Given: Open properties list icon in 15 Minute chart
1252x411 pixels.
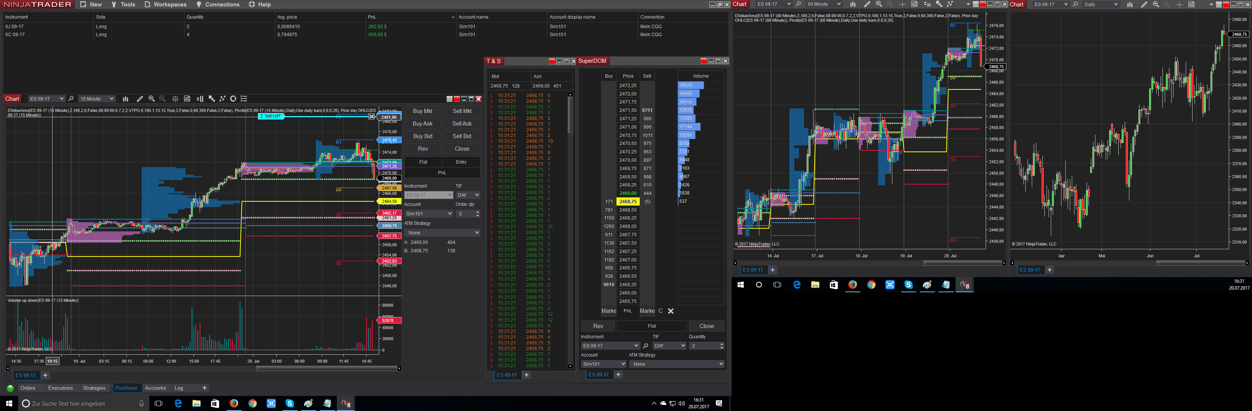Looking at the screenshot, I should [244, 99].
